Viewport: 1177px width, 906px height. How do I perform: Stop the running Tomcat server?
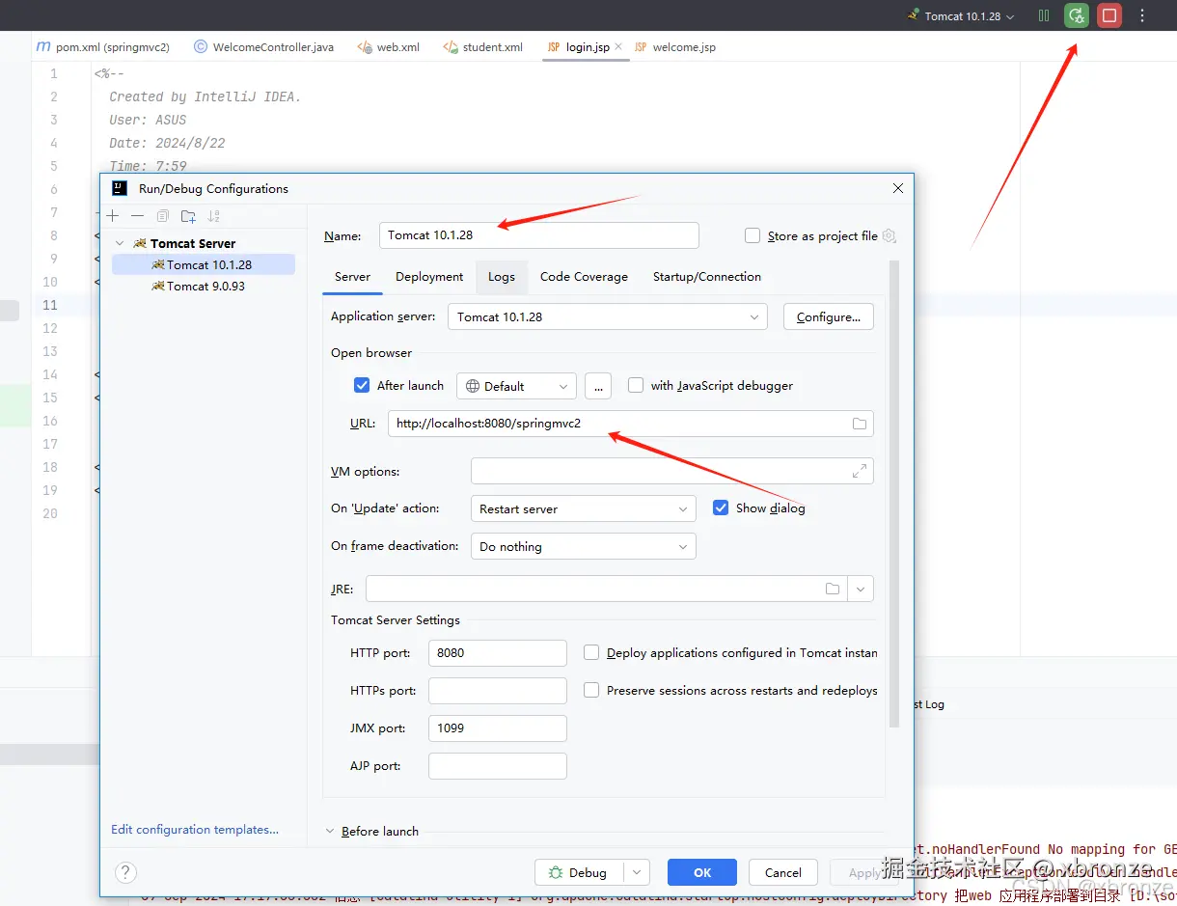[x=1109, y=15]
